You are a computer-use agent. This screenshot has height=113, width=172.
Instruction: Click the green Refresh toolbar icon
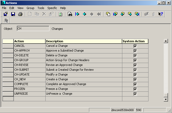point(60,14)
